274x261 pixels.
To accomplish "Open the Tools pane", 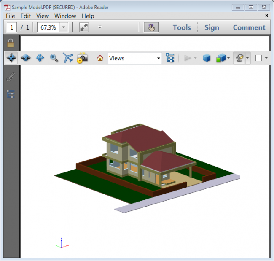I will [x=182, y=27].
